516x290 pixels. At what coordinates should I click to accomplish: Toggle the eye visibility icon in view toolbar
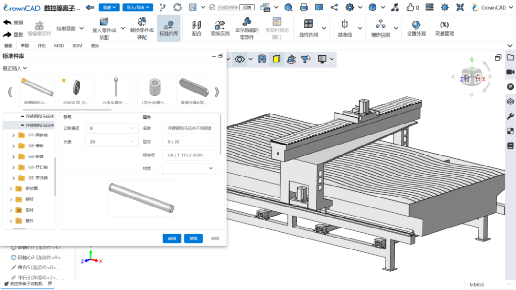[239, 59]
